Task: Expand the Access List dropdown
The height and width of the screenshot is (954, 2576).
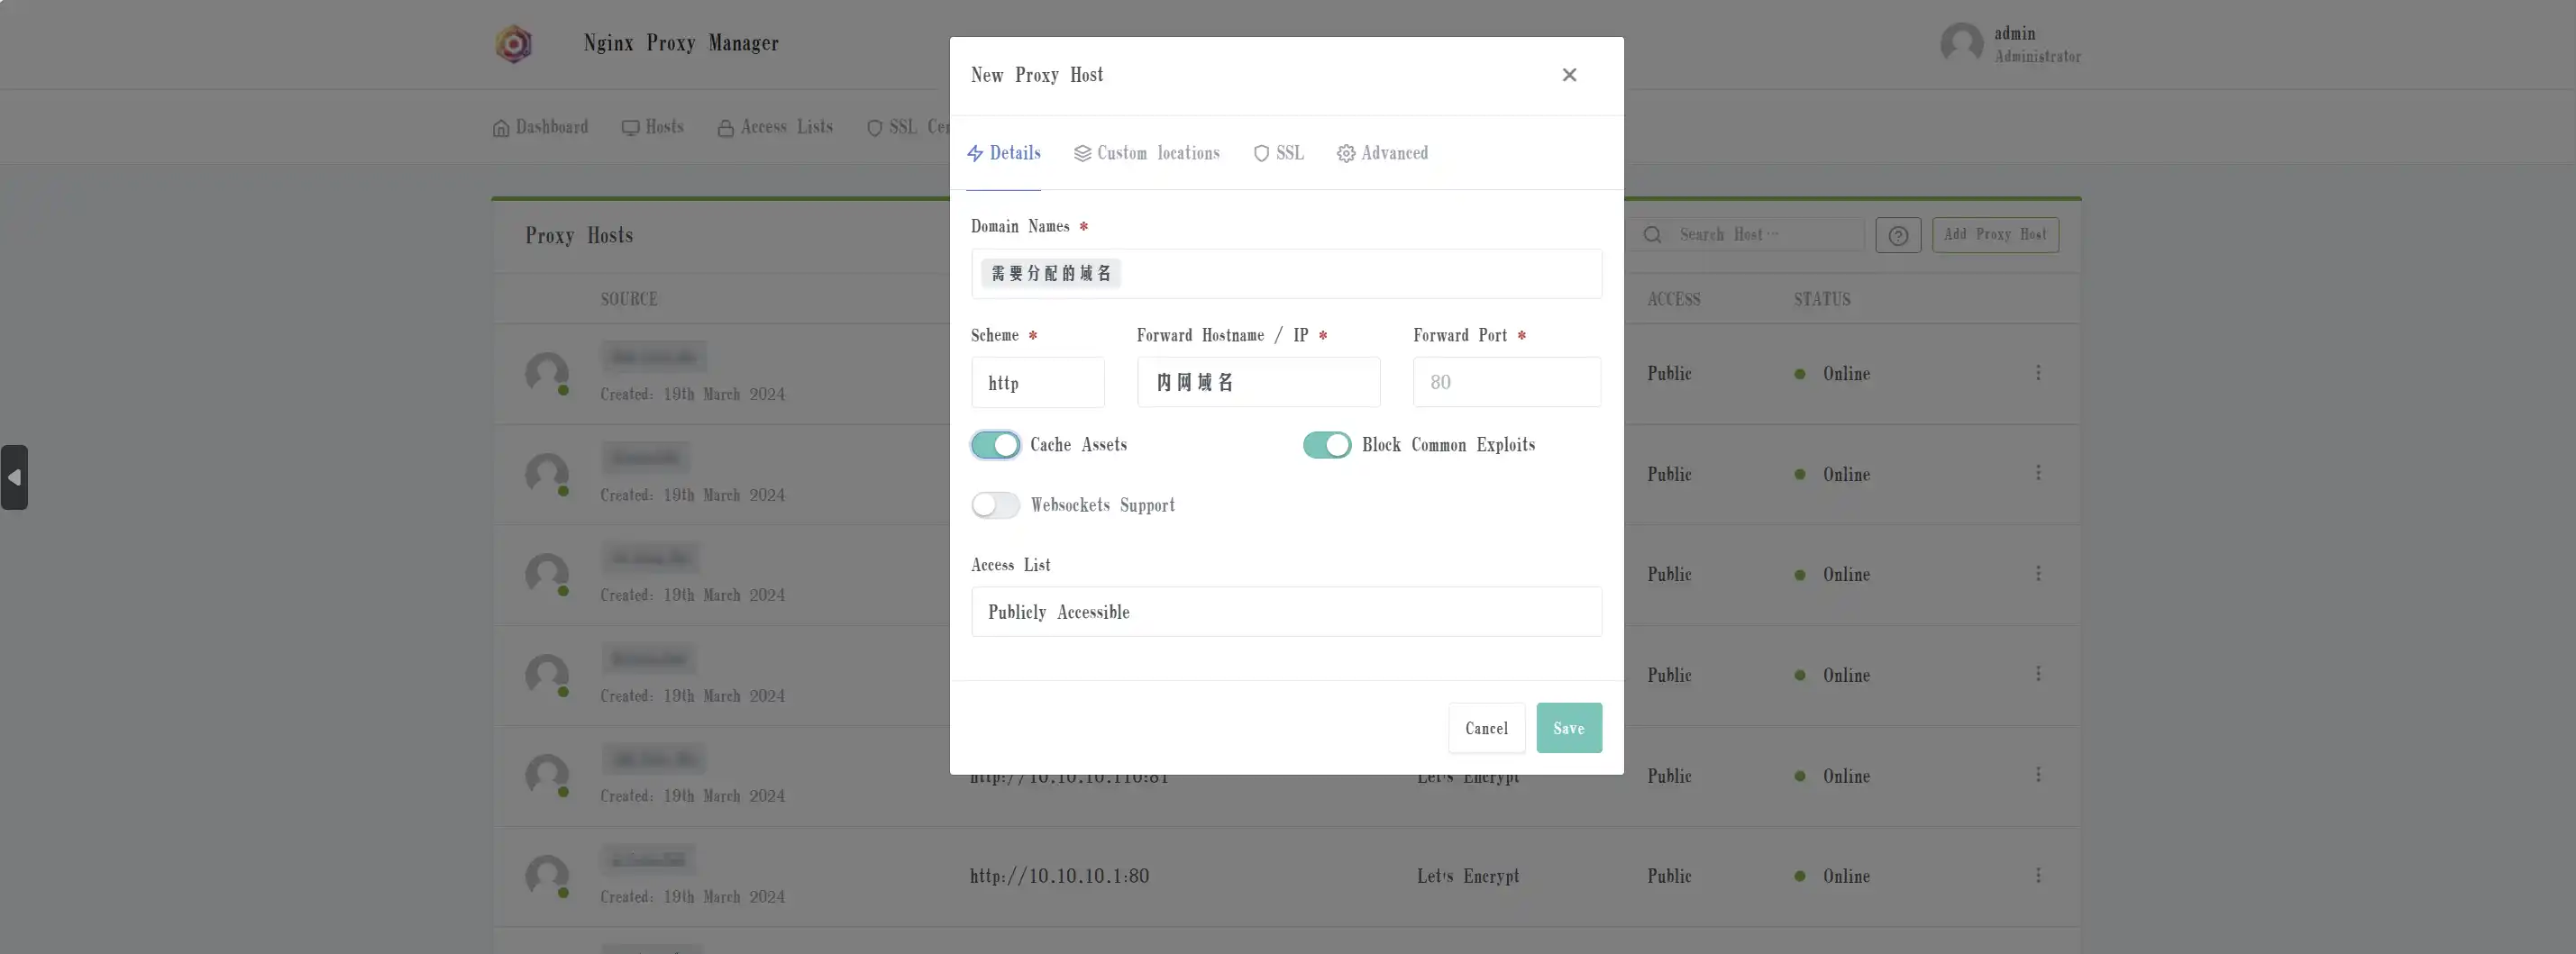Action: point(1285,612)
